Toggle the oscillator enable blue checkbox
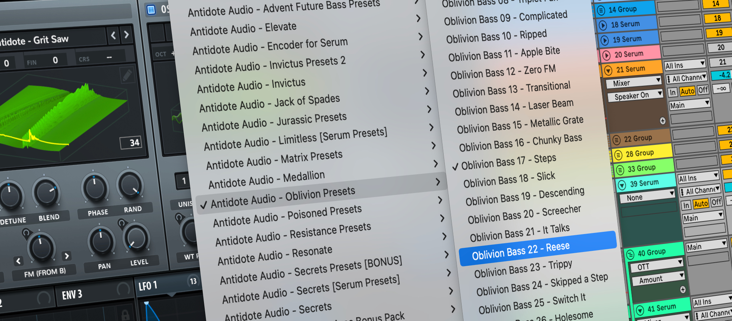732x321 pixels. click(x=151, y=10)
